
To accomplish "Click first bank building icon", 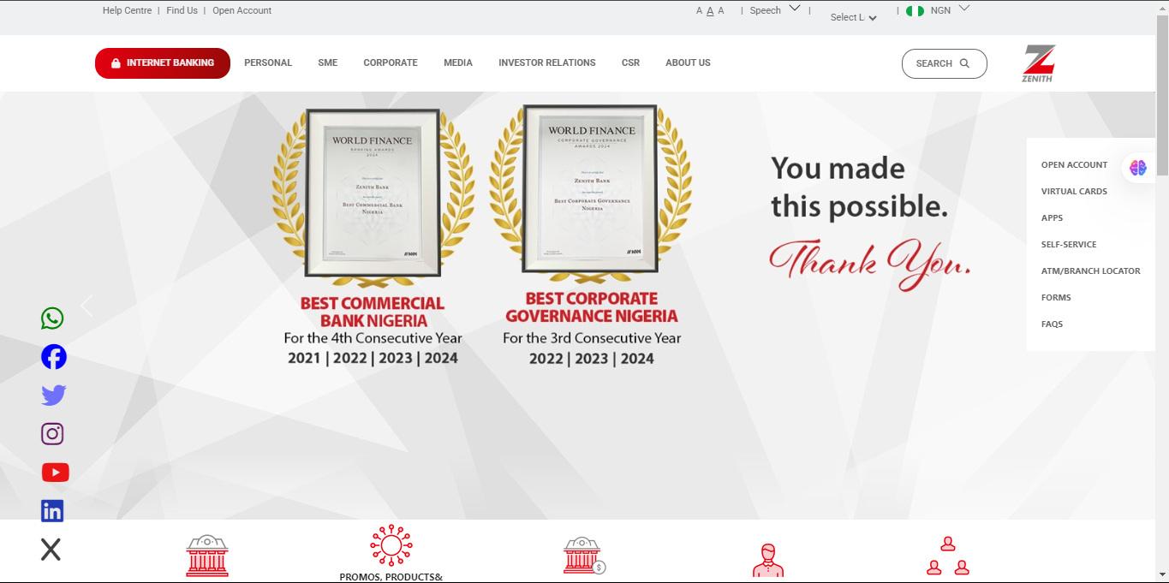I will (x=207, y=556).
